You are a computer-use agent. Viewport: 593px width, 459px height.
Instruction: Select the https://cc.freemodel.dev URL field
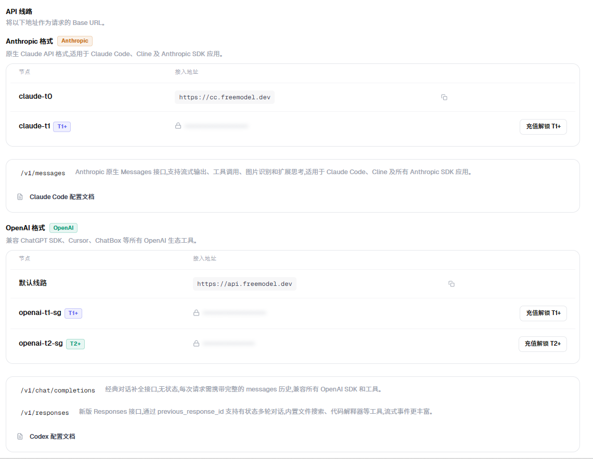coord(225,97)
